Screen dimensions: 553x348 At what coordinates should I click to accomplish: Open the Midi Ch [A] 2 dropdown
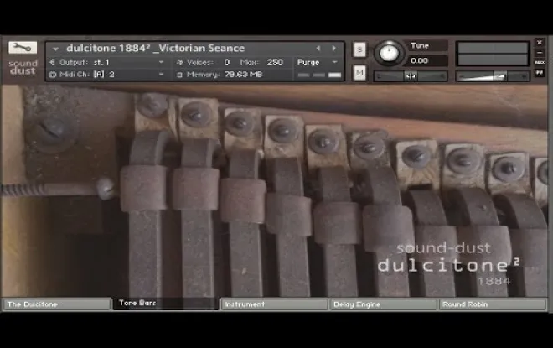pyautogui.click(x=161, y=75)
